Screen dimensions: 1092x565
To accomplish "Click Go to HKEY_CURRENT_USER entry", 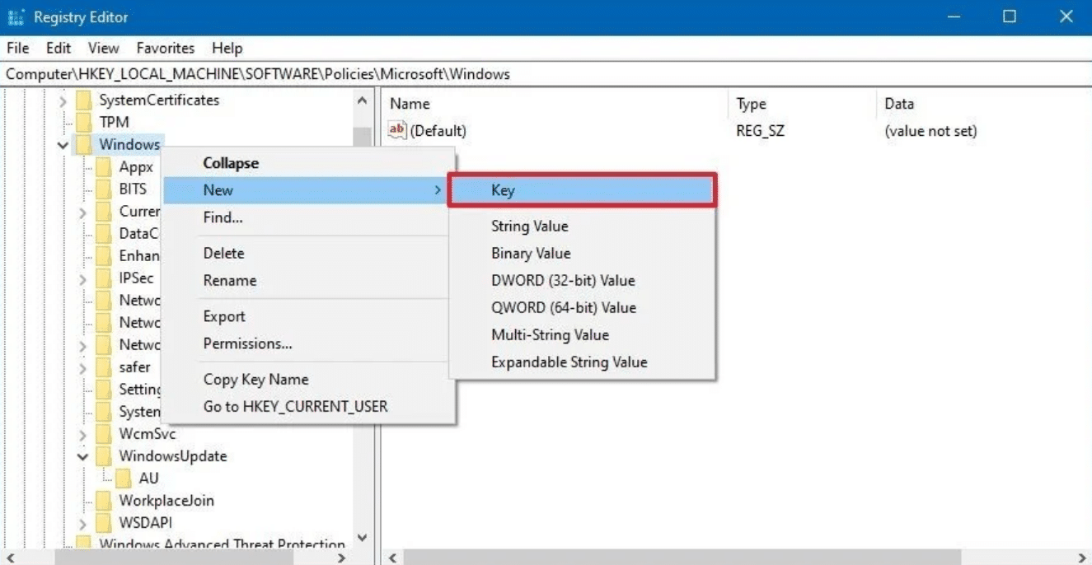I will 295,407.
